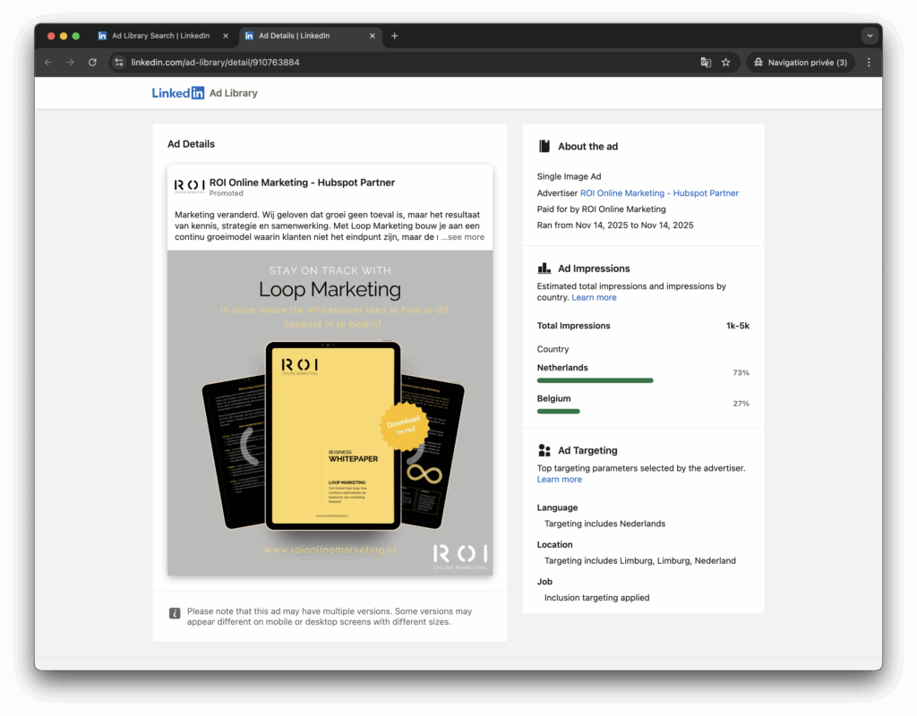Click the LinkedIn logo in the page header
This screenshot has width=917, height=716.
click(x=178, y=92)
